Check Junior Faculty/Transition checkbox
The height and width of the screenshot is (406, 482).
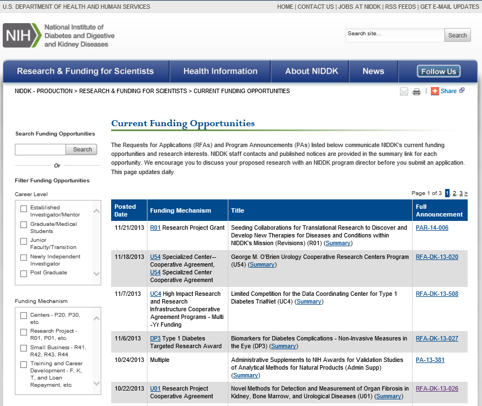[24, 241]
